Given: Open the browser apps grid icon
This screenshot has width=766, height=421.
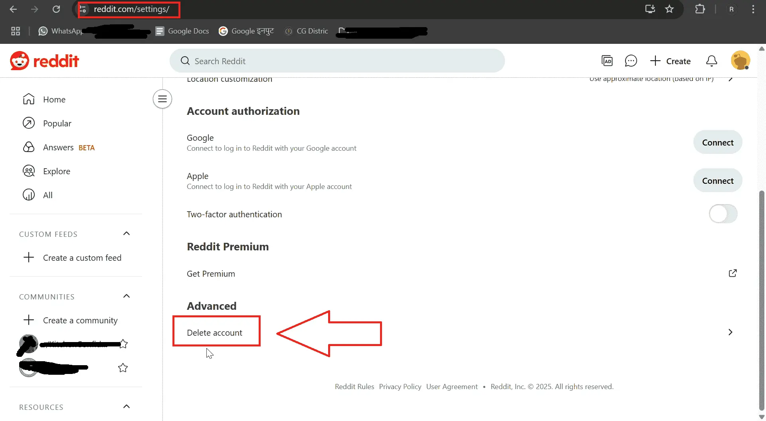Looking at the screenshot, I should click(x=16, y=31).
